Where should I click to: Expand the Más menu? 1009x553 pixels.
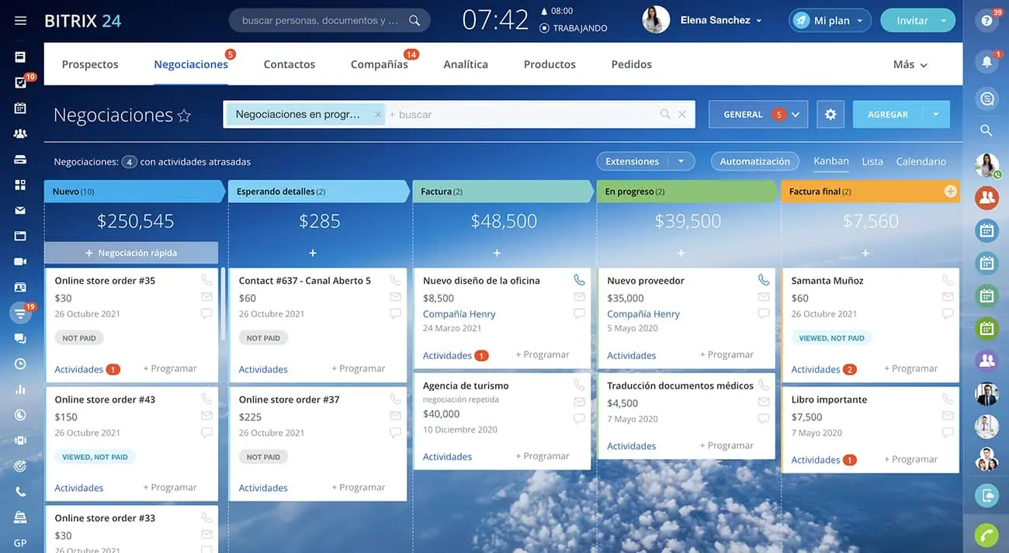coord(910,64)
